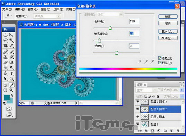
Task: Open the eyedropper tool preset picker arrow
Action: point(12,16)
